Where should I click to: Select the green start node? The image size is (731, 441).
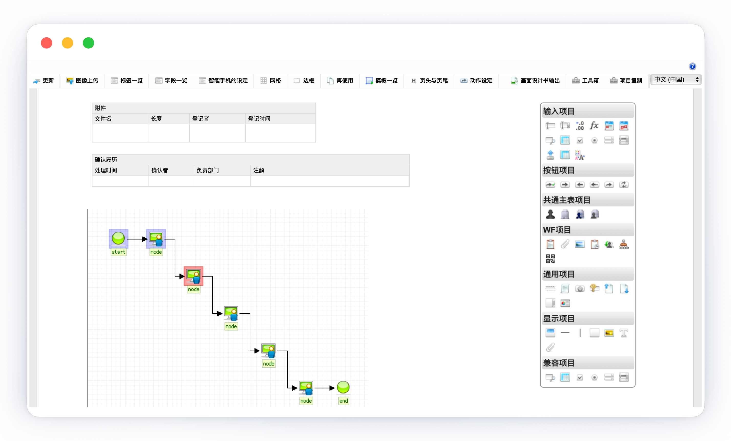118,239
